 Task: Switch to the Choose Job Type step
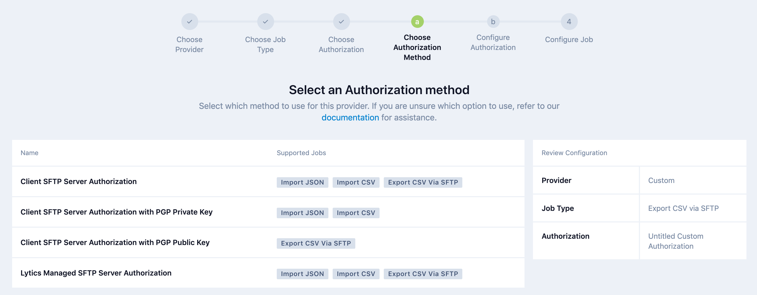pyautogui.click(x=265, y=44)
